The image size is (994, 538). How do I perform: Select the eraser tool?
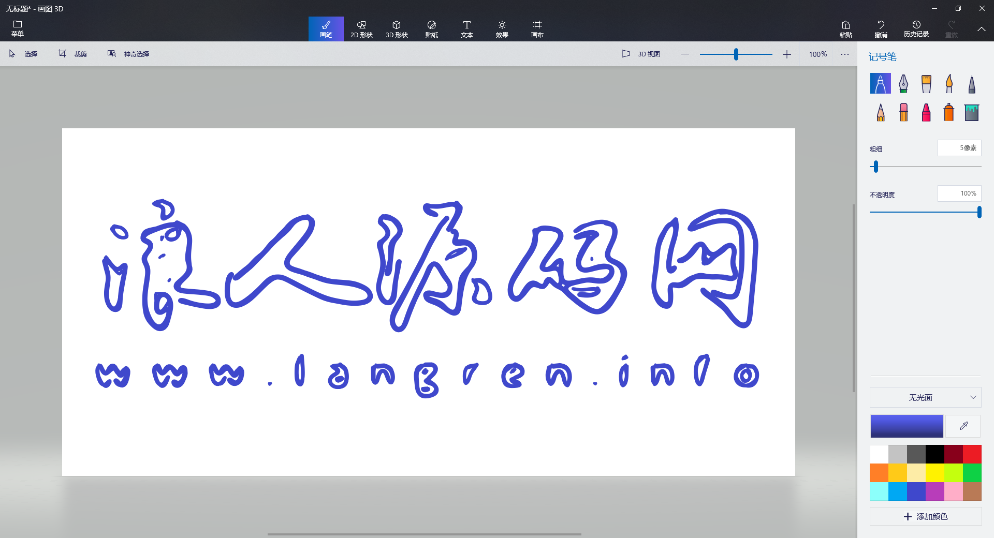point(903,112)
